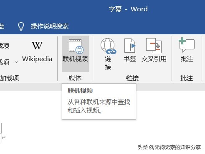Open the Wikipedia add-in
Screen dimensions: 205x154
(x=37, y=52)
